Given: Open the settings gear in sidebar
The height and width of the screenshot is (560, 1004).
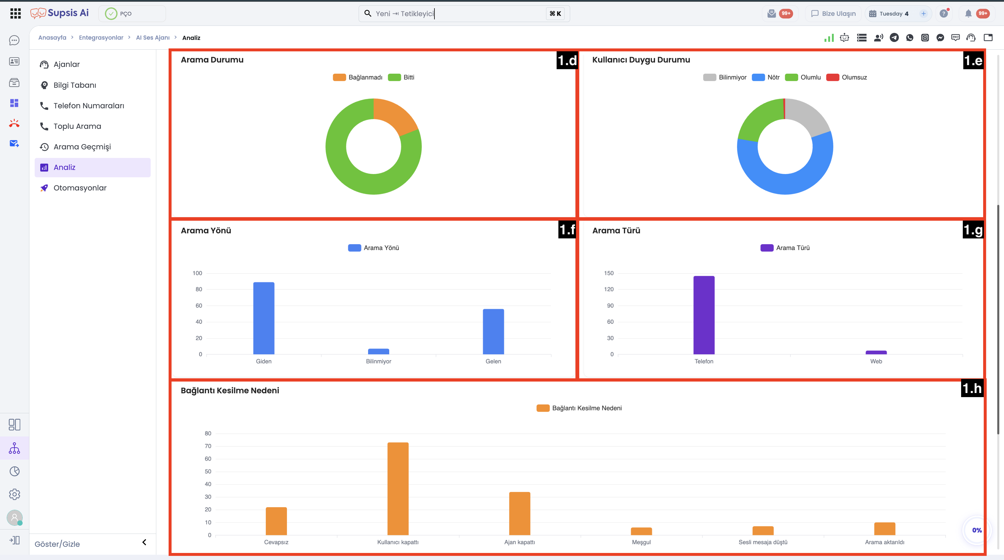Looking at the screenshot, I should point(14,494).
